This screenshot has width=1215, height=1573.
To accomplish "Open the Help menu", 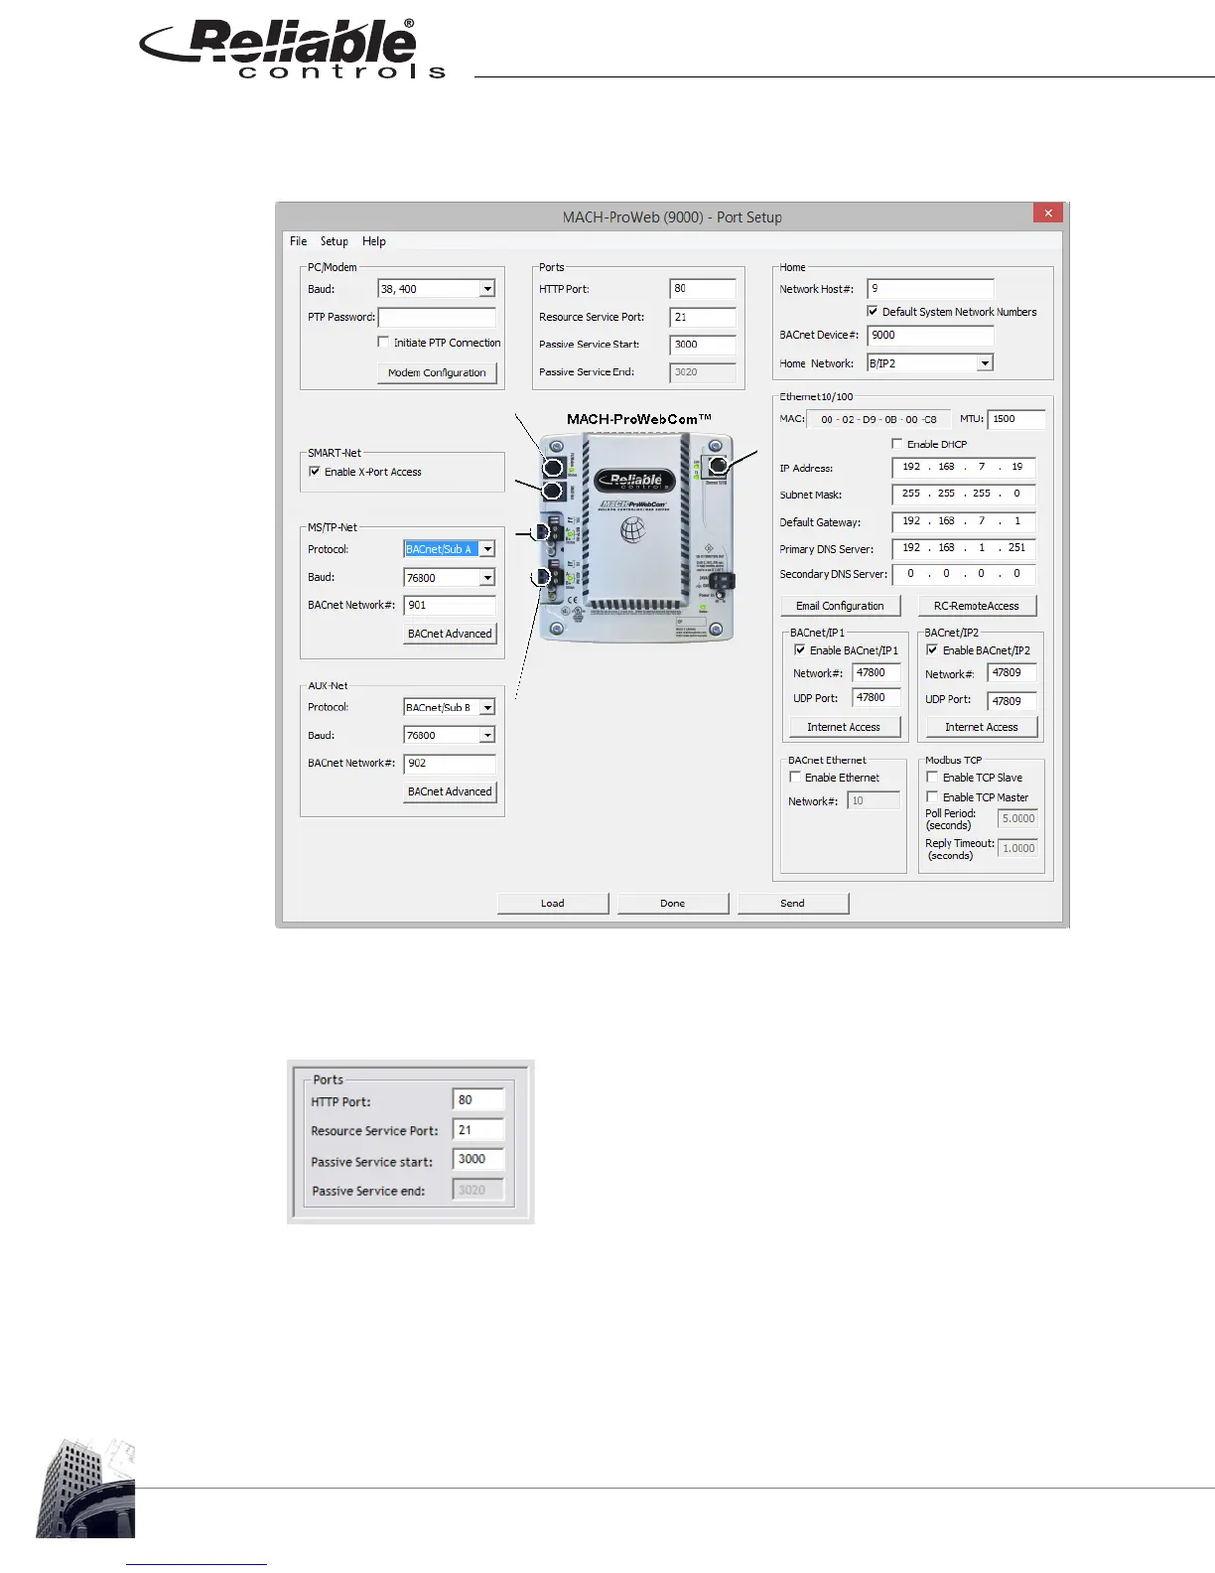I will [x=374, y=241].
